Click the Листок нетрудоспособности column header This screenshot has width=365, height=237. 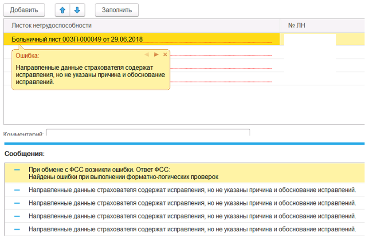(x=51, y=26)
